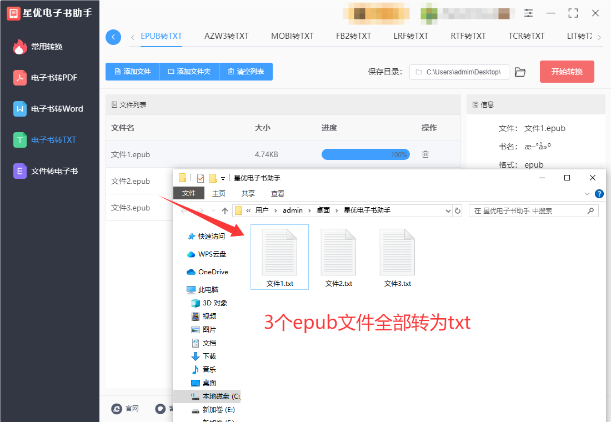The image size is (611, 422).
Task: Open the address bar history dropdown
Action: (x=448, y=211)
